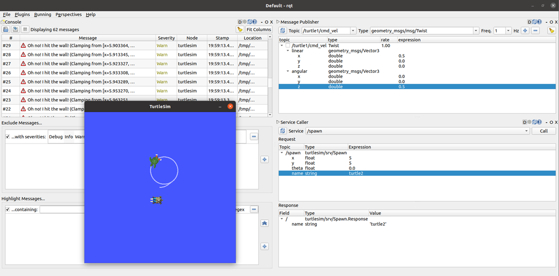Add a new publisher with the plus icon
The width and height of the screenshot is (559, 276).
(525, 31)
